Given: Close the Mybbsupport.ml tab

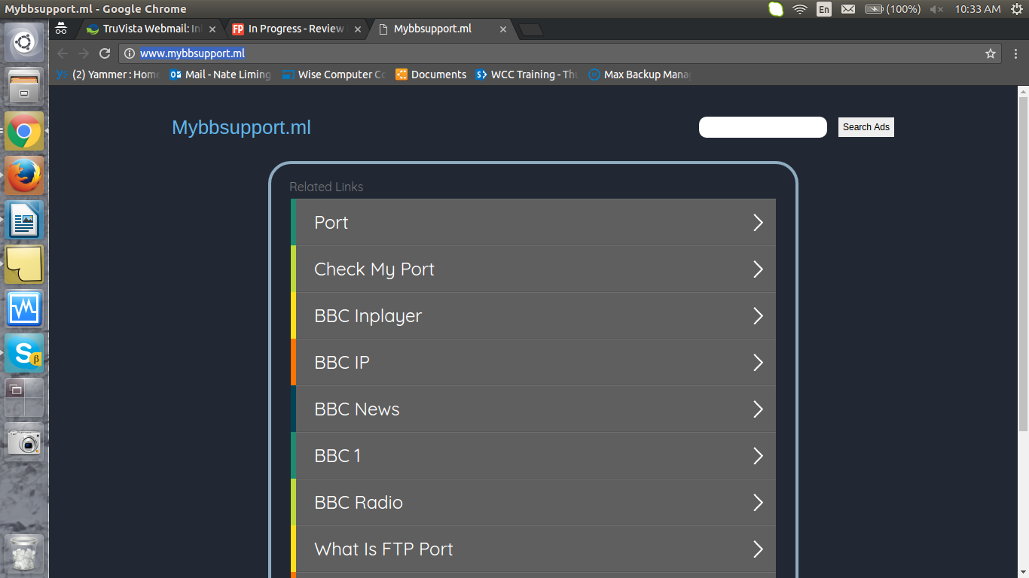Looking at the screenshot, I should tap(503, 29).
